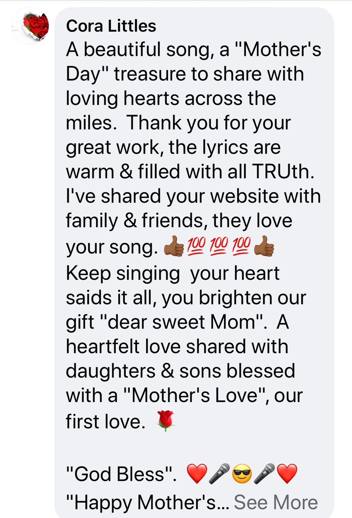Open Cora Littles' rose profile picture

(x=31, y=26)
